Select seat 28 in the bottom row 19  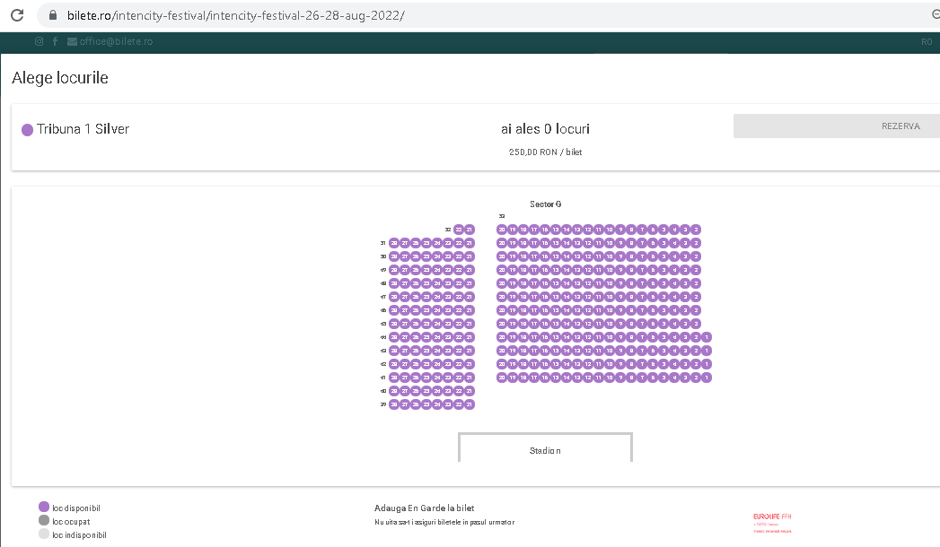393,404
